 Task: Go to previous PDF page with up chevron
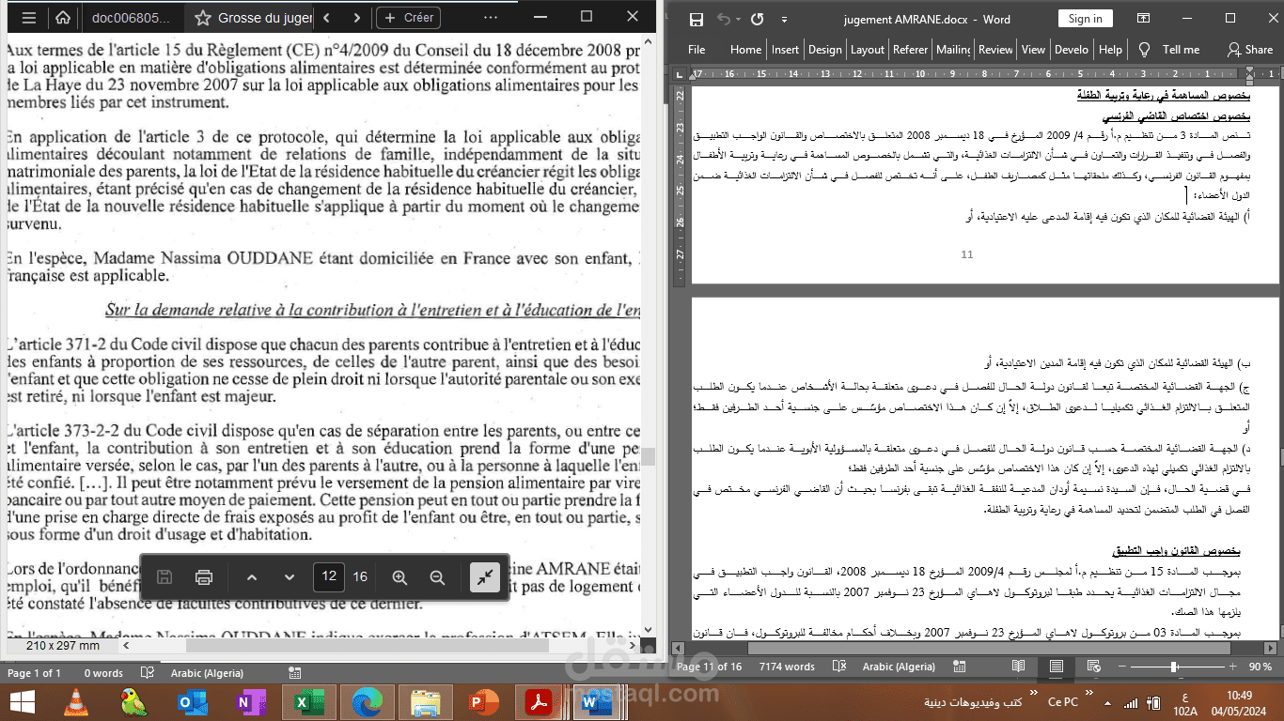pos(251,577)
